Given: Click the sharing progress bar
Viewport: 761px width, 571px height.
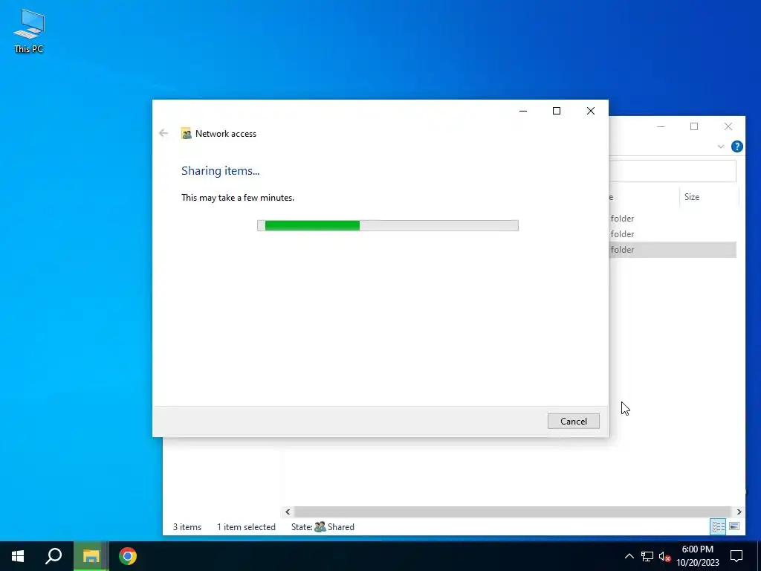Looking at the screenshot, I should click(x=388, y=225).
